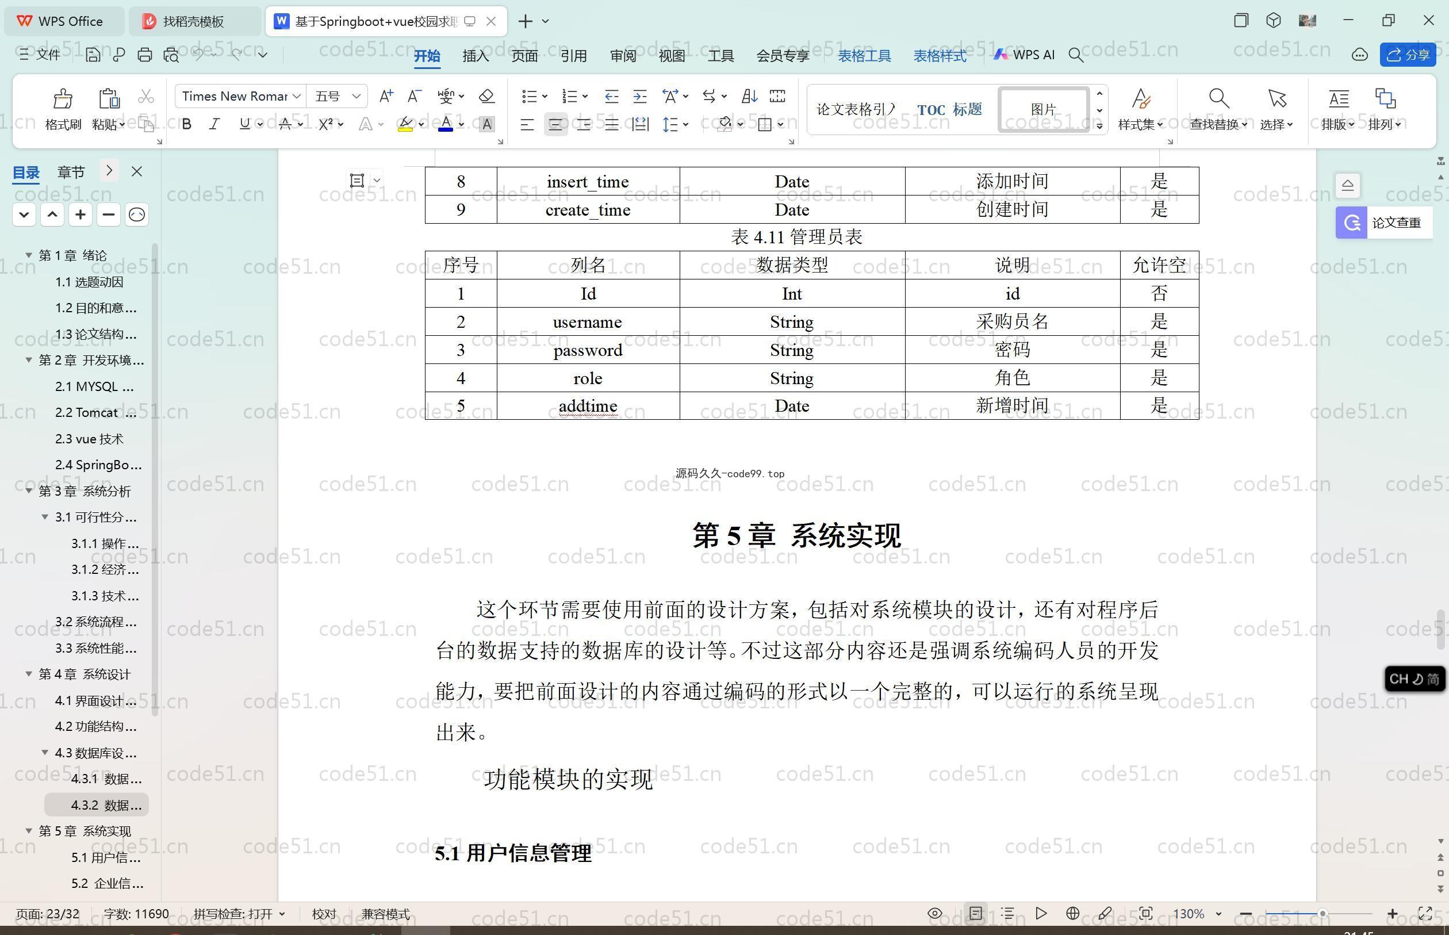Click the table selection handle left of table
Image resolution: width=1449 pixels, height=935 pixels.
click(x=357, y=181)
